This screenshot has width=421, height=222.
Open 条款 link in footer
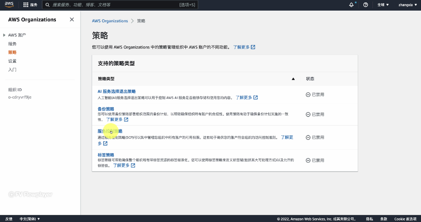click(x=384, y=219)
